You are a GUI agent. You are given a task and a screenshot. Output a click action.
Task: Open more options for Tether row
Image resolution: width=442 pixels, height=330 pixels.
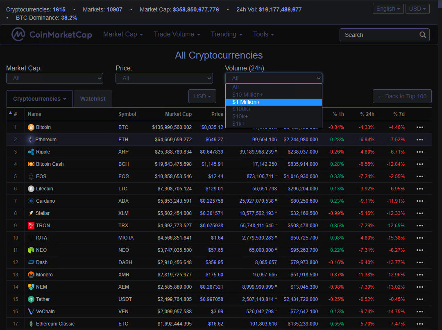(420, 299)
